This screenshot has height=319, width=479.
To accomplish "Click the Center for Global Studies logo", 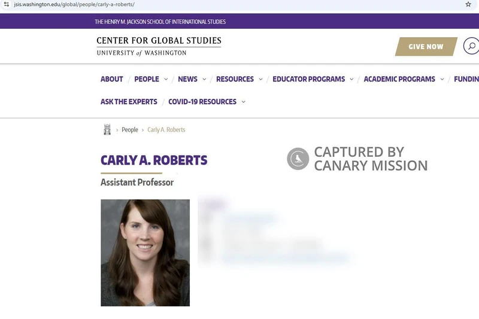I will (x=159, y=47).
